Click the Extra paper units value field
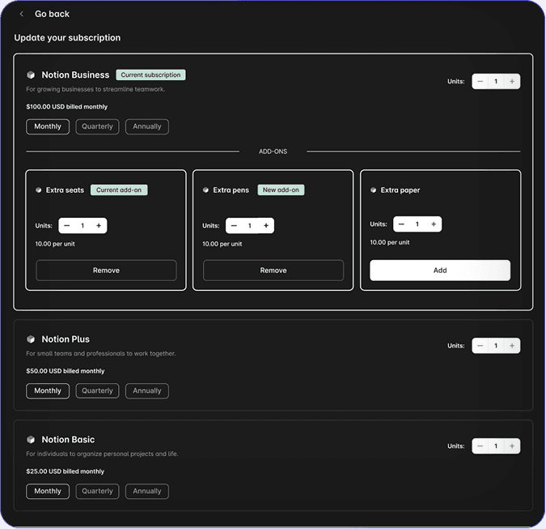Viewport: 546px width, 529px height. tap(417, 224)
